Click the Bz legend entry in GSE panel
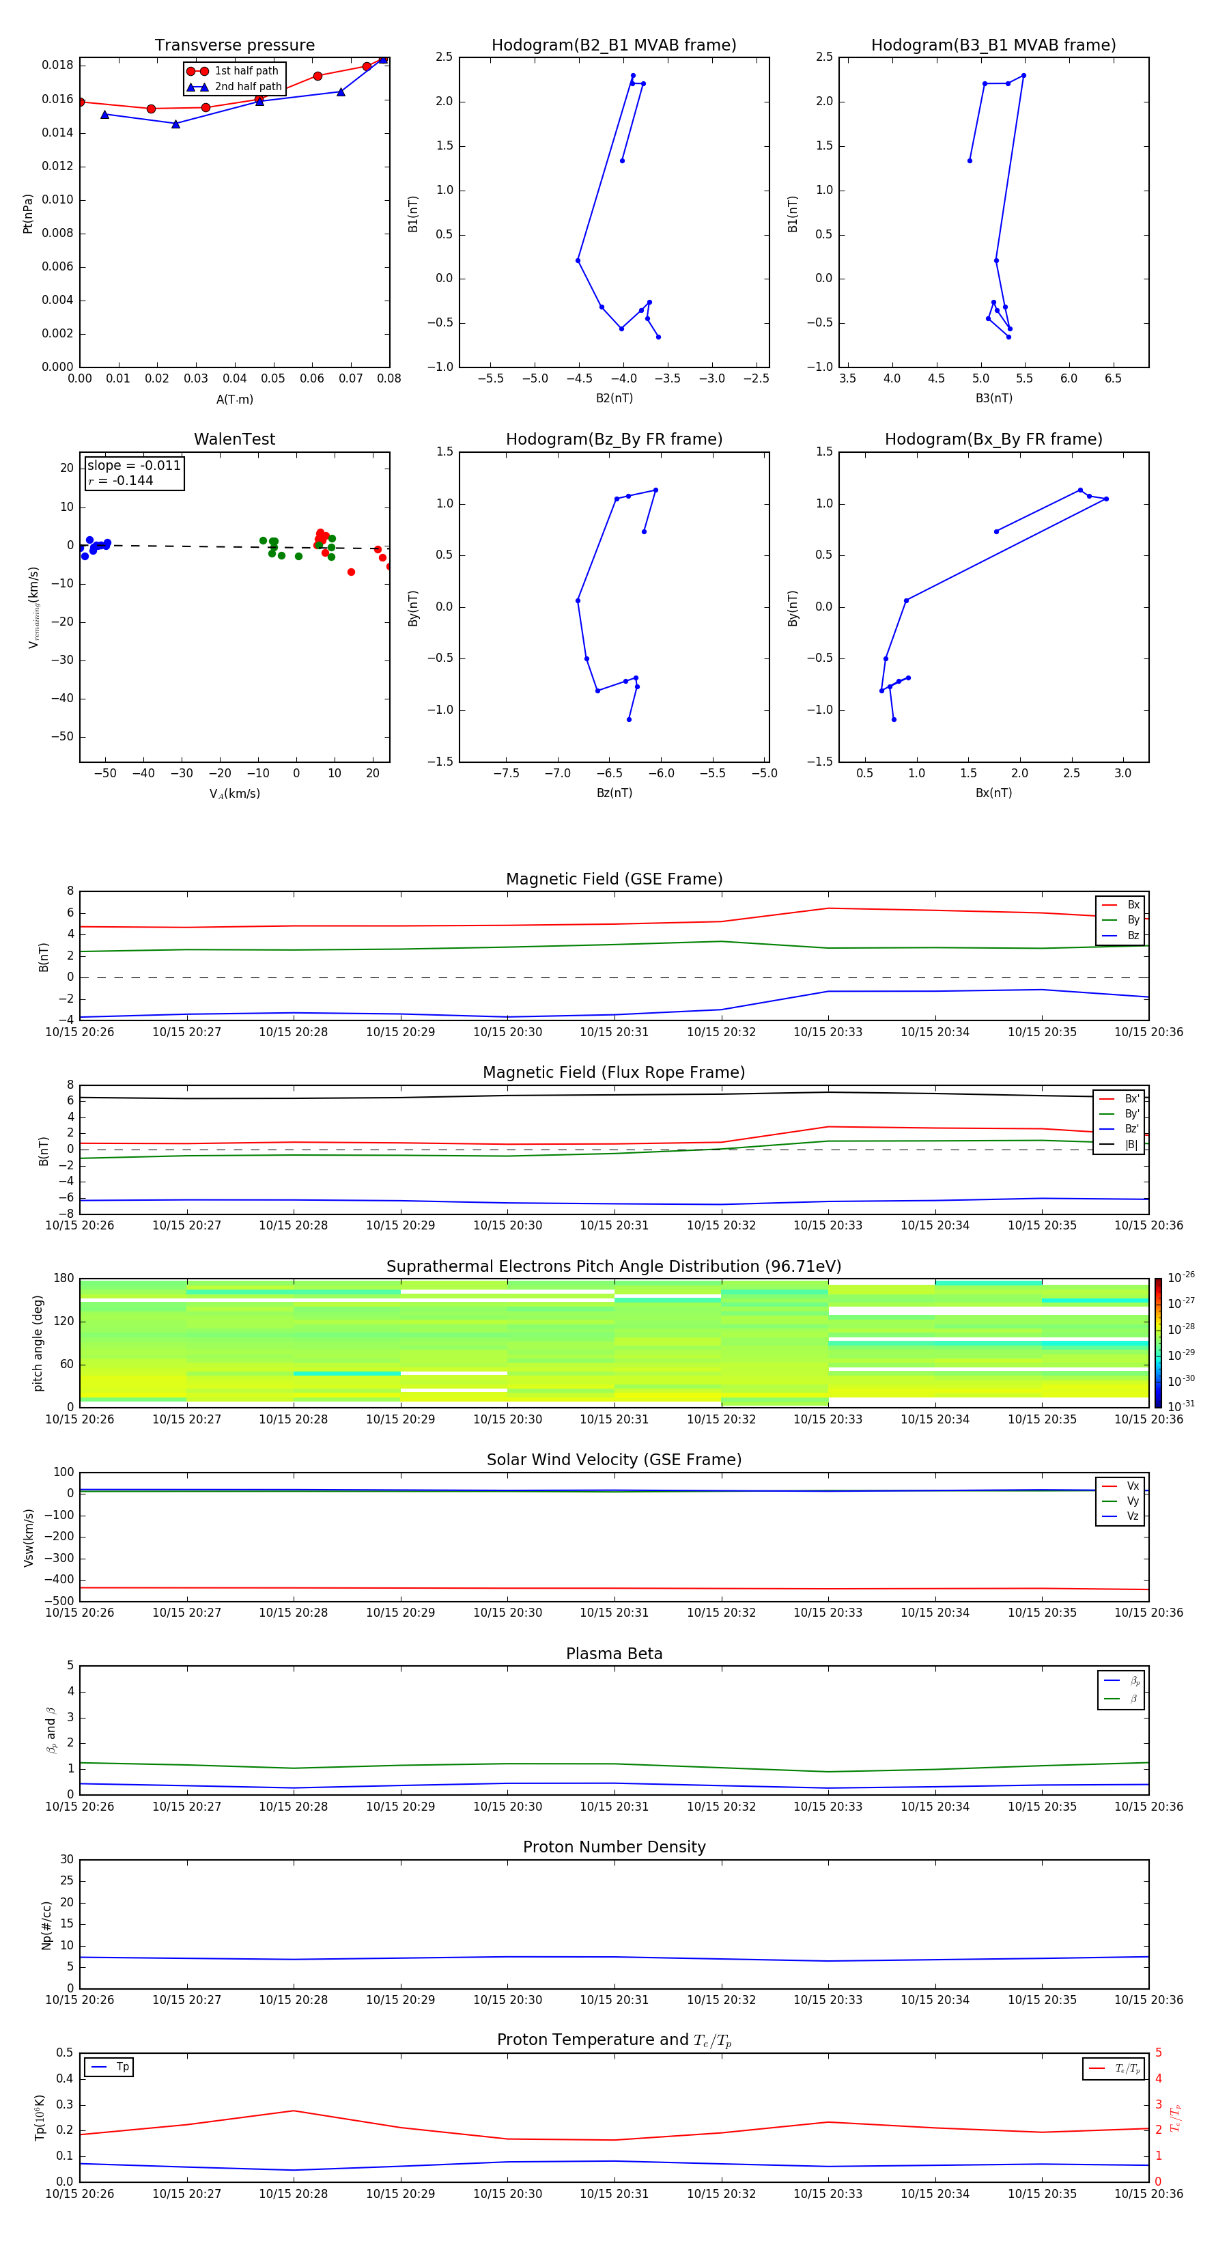This screenshot has width=1229, height=2254. point(1120,935)
